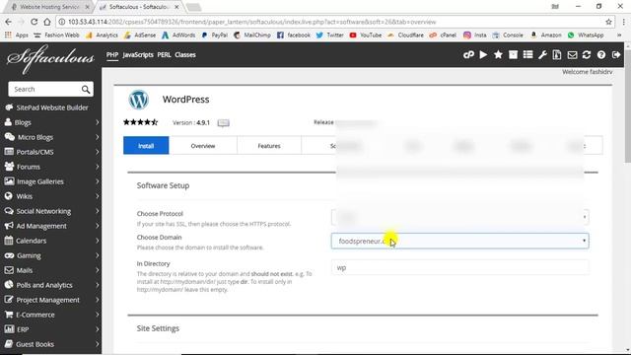The width and height of the screenshot is (631, 355).
Task: Click the search magnifier icon in sidebar
Action: coord(86,90)
